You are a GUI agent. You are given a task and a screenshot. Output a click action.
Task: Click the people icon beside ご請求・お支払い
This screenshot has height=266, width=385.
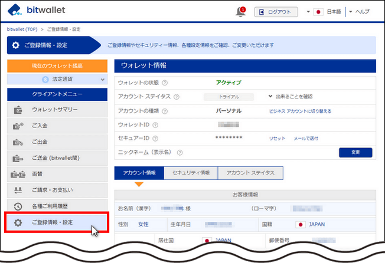[18, 191]
